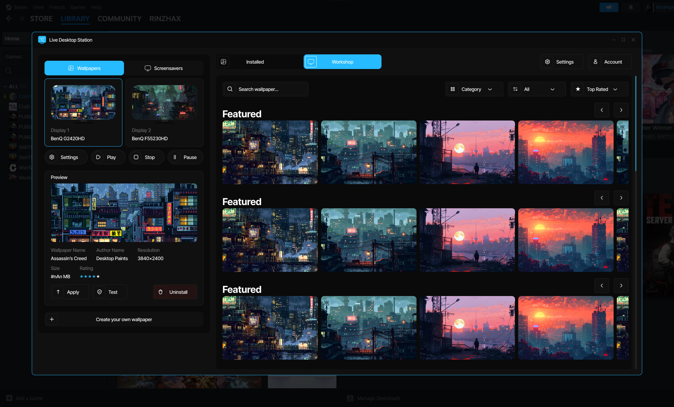Click the Test shield icon
The height and width of the screenshot is (407, 674).
[100, 292]
